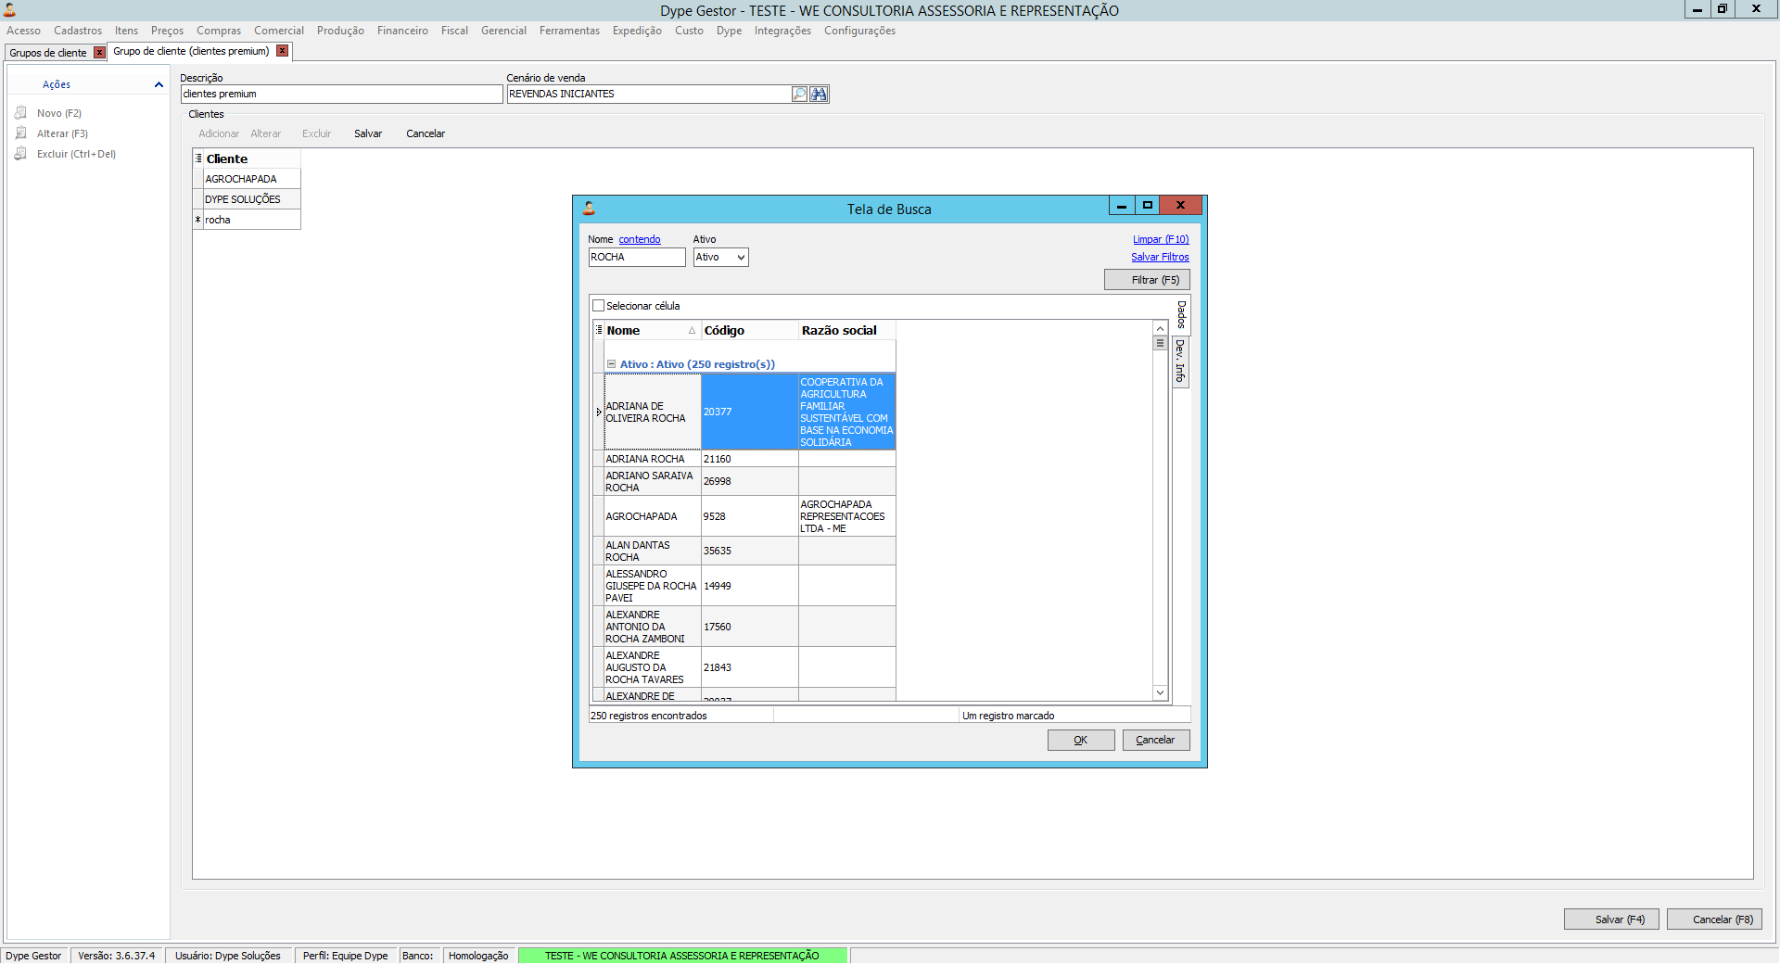Open the Ativo dropdown filter
Image resolution: width=1780 pixels, height=964 pixels.
[741, 258]
